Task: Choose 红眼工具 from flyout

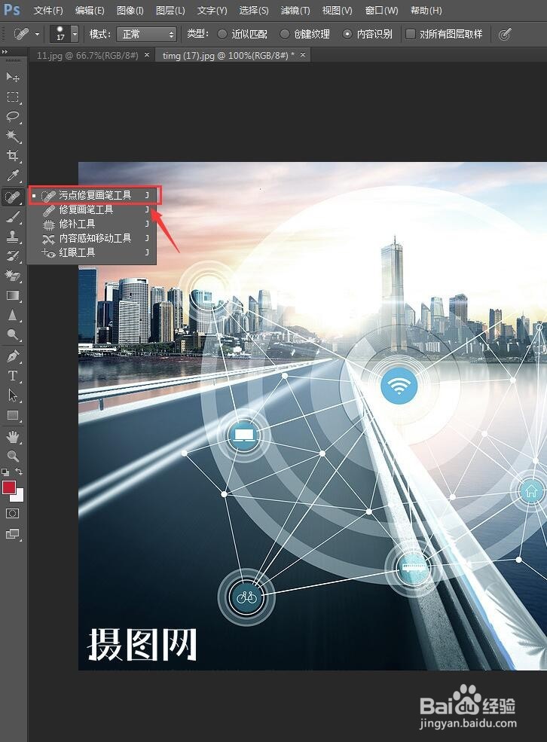Action: 92,252
